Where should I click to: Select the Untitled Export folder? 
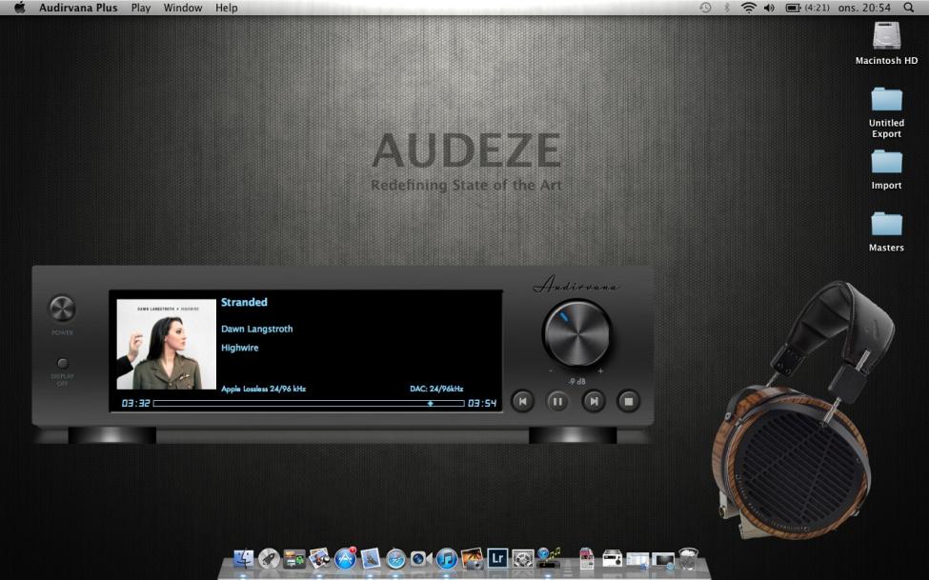(886, 100)
